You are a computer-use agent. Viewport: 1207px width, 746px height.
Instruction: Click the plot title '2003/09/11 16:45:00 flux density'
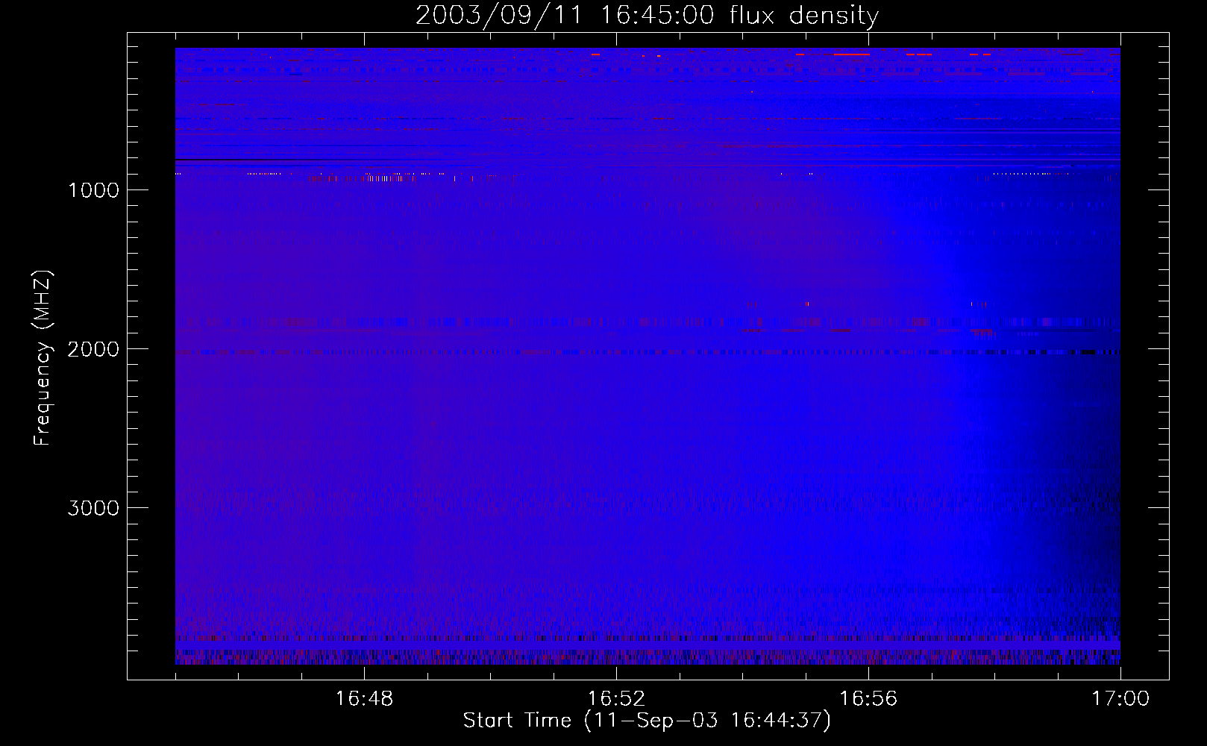[647, 16]
